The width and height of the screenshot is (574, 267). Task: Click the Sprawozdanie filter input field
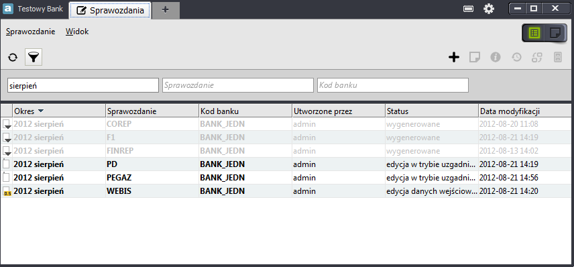coord(238,85)
